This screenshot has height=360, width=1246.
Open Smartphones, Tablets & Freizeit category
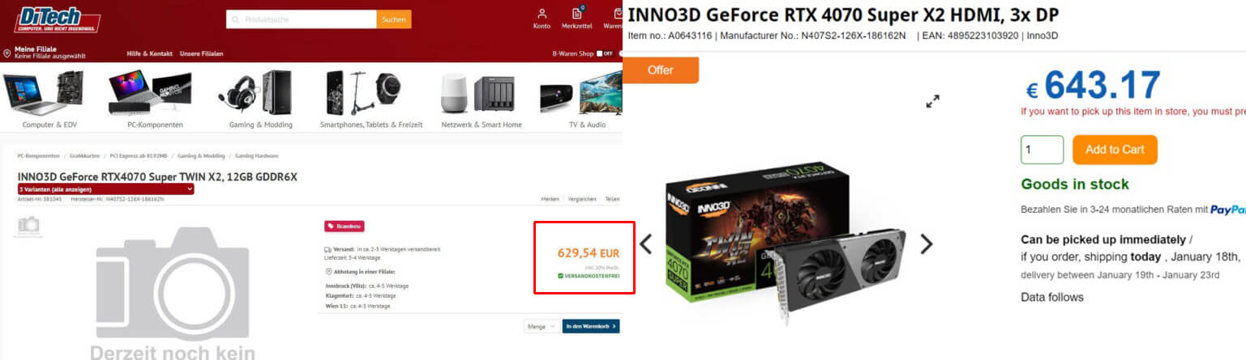coord(371,125)
